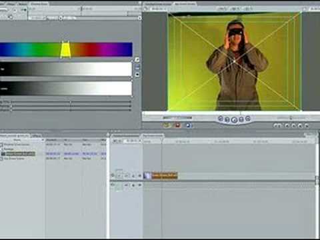Viewport: 320px width, 240px height.
Task: Select the highlighted clip in the Browser
Action: tap(21, 154)
